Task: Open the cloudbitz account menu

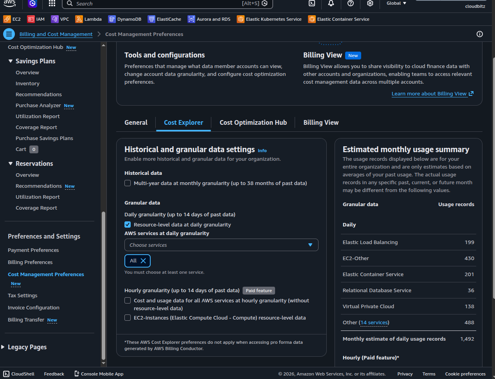Action: [475, 6]
